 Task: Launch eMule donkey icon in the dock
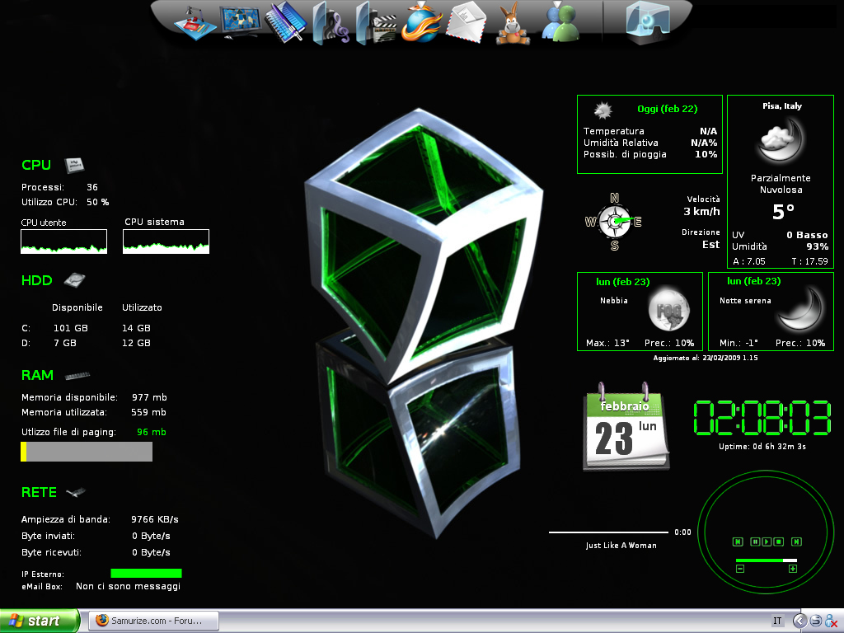click(x=513, y=23)
